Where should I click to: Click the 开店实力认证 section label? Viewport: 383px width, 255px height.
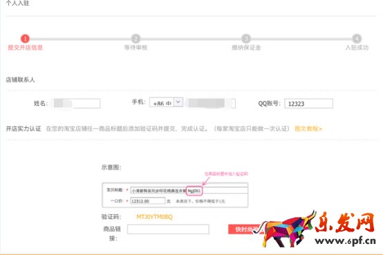tap(24, 129)
